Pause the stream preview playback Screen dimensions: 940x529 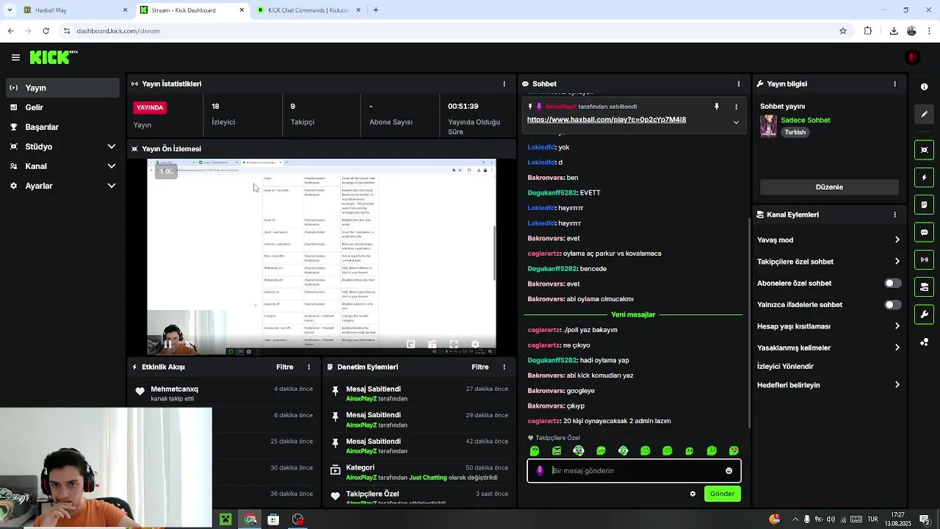pyautogui.click(x=167, y=344)
